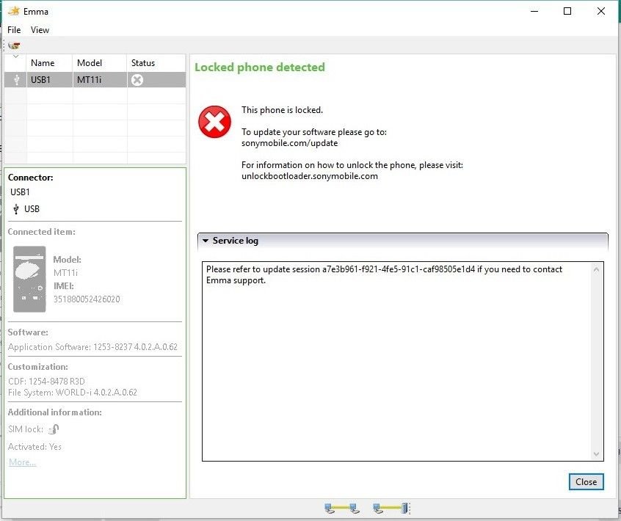
Task: Open the View menu
Action: (x=40, y=29)
